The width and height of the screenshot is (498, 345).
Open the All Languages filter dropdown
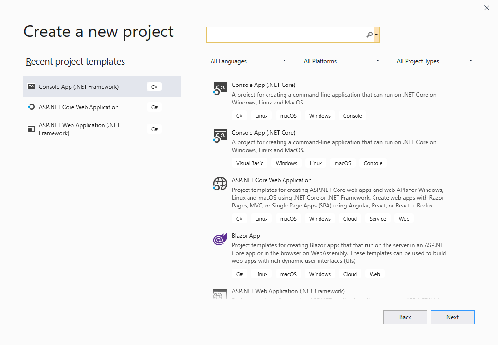[x=248, y=61]
